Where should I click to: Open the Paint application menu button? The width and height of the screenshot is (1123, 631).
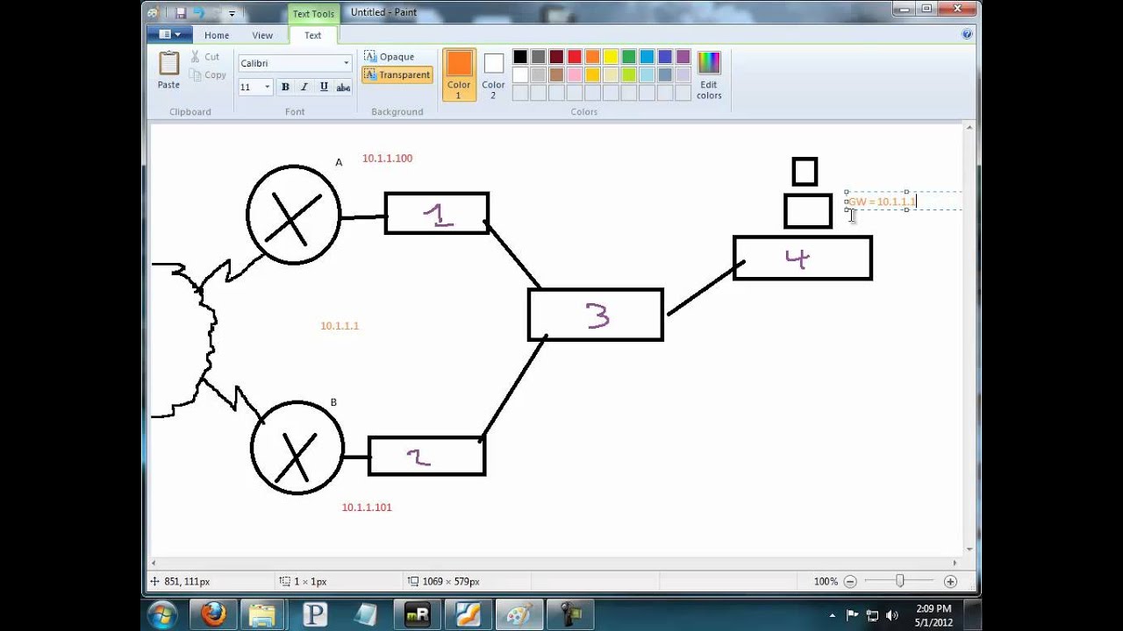(170, 35)
